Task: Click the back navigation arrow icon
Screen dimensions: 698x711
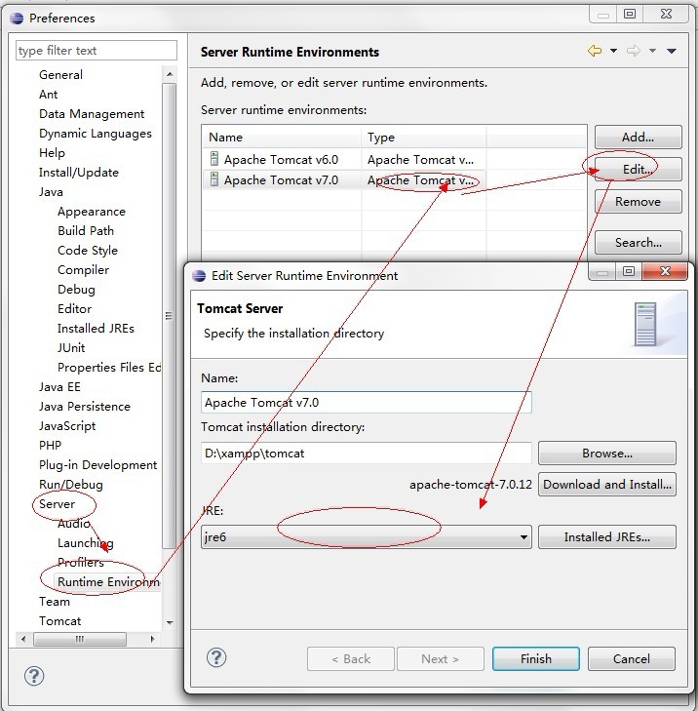Action: click(595, 51)
